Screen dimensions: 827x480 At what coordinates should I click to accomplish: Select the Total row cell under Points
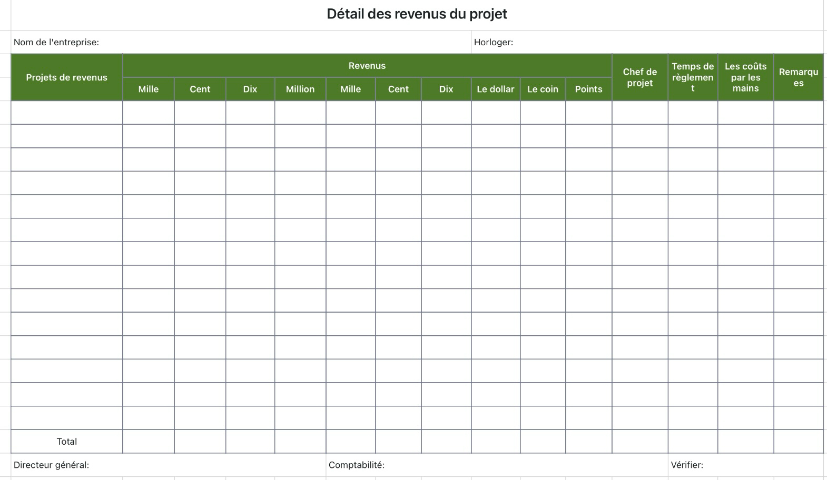pyautogui.click(x=588, y=442)
